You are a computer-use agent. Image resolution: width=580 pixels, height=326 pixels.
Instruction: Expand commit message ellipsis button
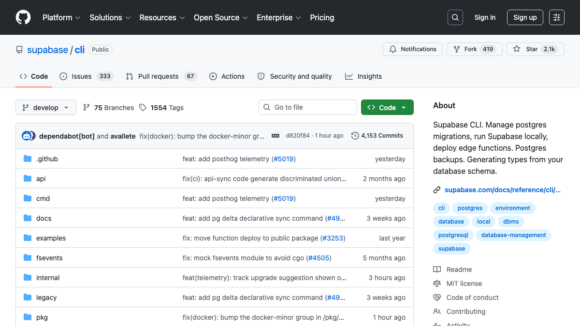(275, 136)
